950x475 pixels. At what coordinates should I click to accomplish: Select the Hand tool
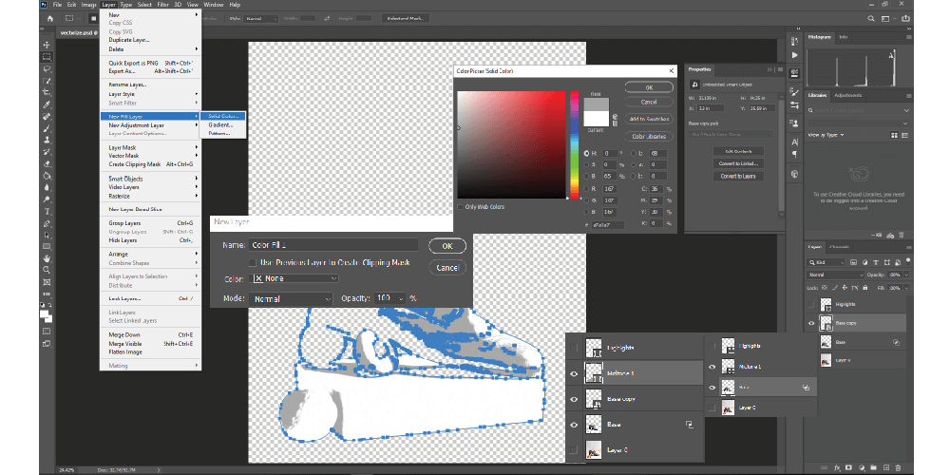tap(47, 258)
